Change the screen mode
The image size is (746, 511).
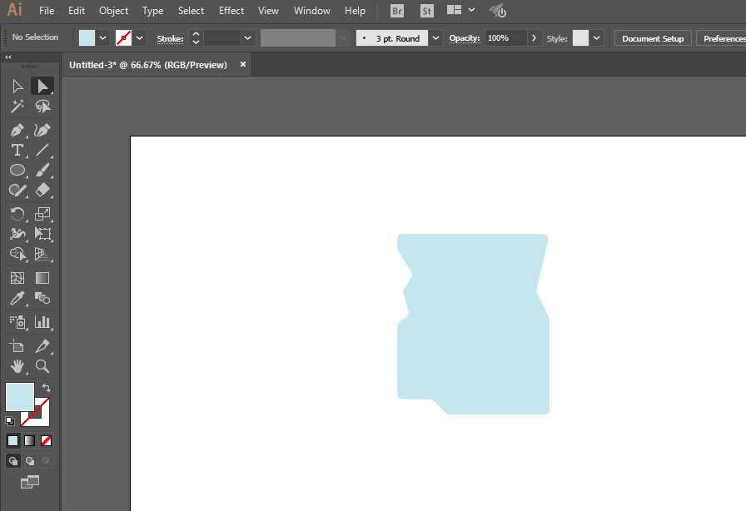tap(30, 482)
